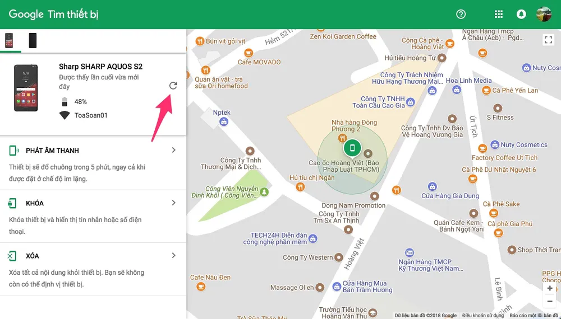Open Điều khoản sử dụng link
Image resolution: width=561 pixels, height=319 pixels.
tap(483, 316)
